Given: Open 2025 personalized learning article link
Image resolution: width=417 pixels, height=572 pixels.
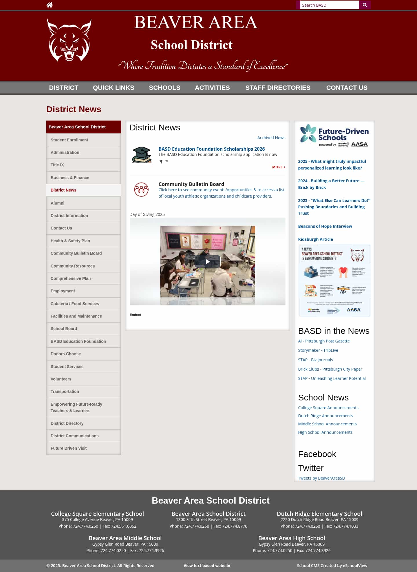Looking at the screenshot, I should point(332,165).
